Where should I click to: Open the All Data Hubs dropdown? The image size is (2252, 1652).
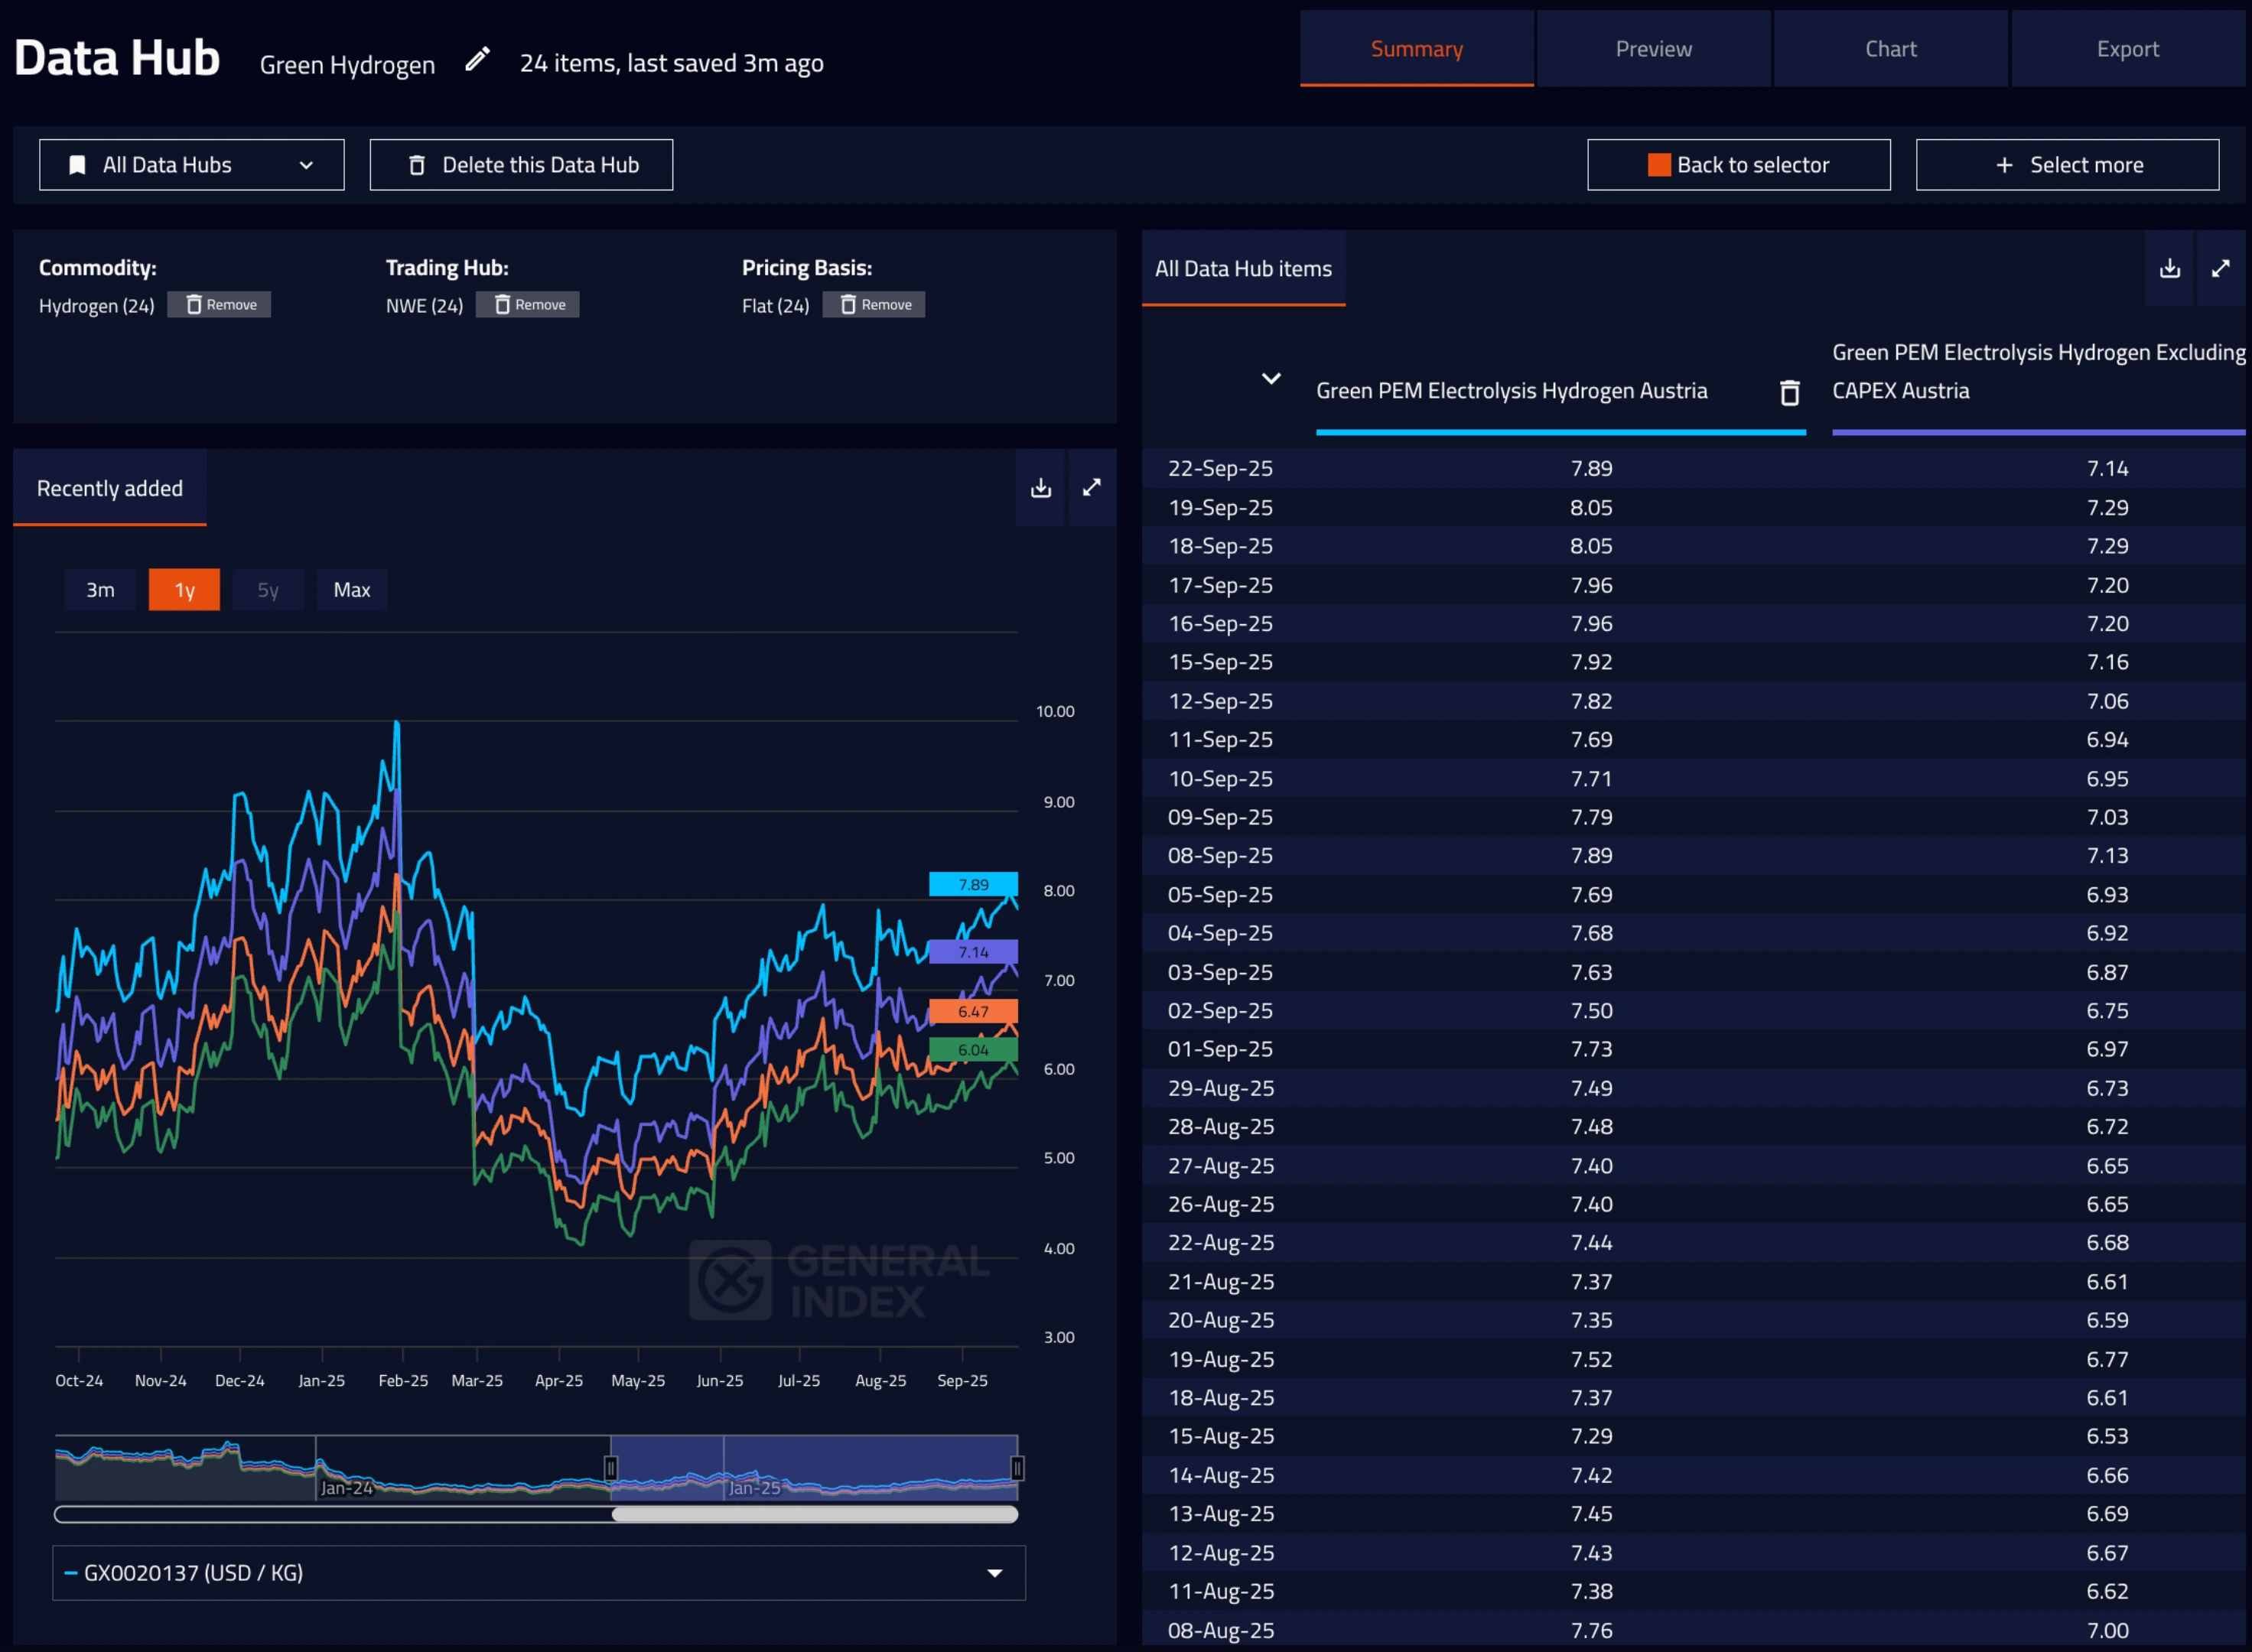click(191, 165)
